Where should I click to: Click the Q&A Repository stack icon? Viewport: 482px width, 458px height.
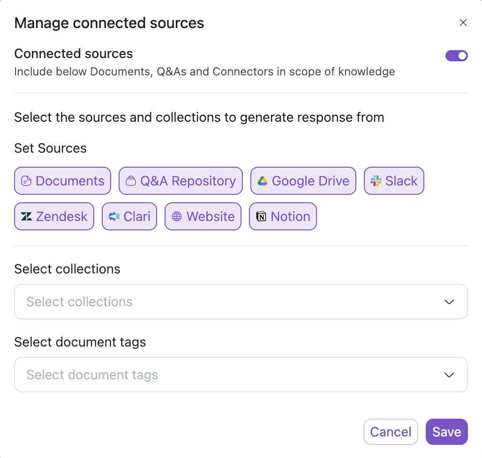coord(131,181)
